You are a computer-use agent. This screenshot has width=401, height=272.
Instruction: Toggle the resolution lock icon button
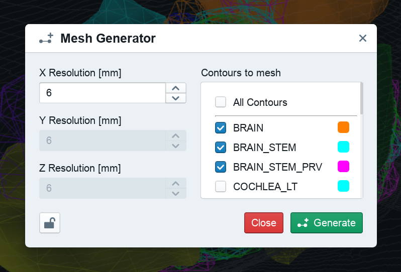50,223
